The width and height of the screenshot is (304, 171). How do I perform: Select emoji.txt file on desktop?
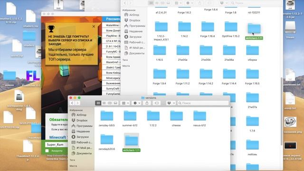tap(290, 101)
